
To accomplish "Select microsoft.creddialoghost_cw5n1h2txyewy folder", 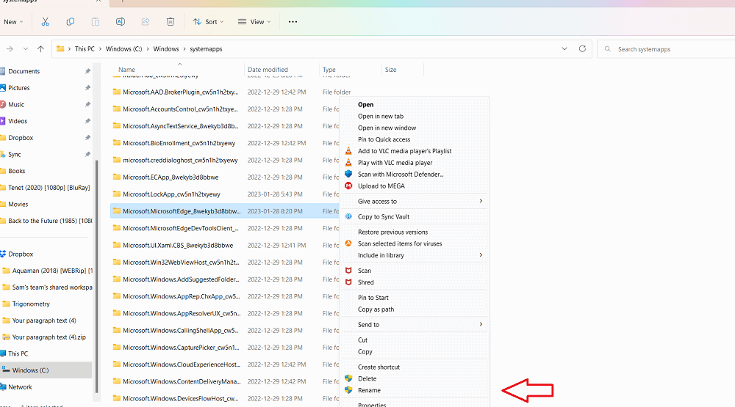I will (180, 160).
